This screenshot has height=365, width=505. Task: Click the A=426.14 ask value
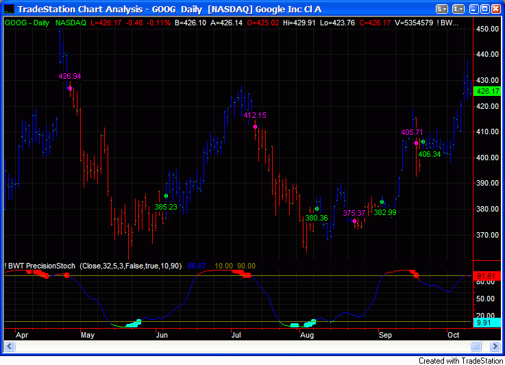(x=226, y=23)
